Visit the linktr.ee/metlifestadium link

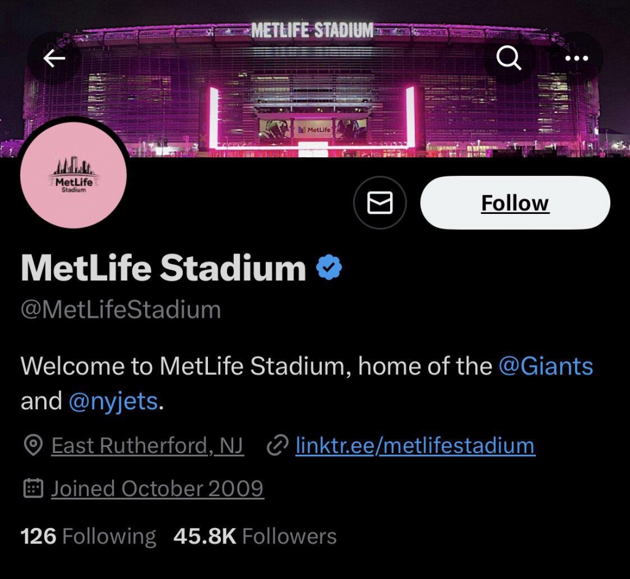[x=415, y=446]
